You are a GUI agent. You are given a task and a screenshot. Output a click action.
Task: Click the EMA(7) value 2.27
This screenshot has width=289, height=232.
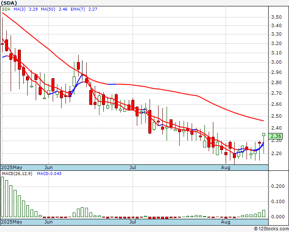[93, 9]
